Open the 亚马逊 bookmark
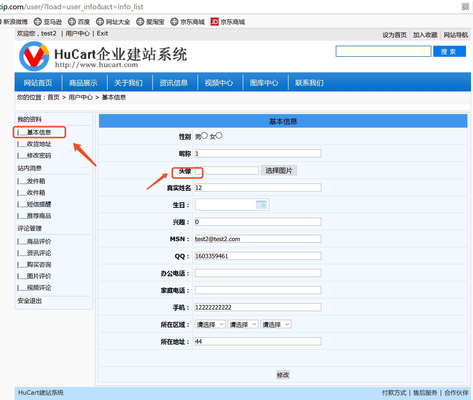Screen dimensions: 473x400 coord(48,22)
